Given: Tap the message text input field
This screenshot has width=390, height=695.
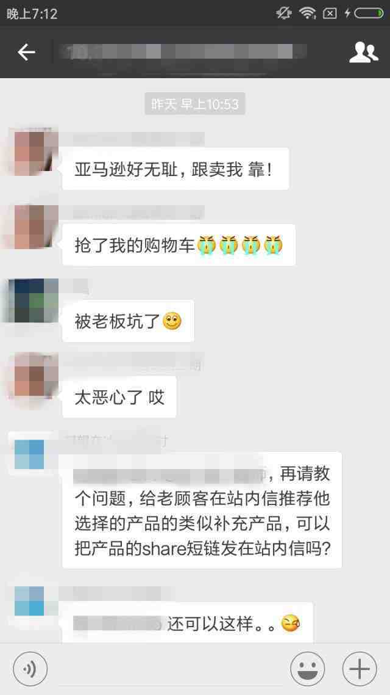Looking at the screenshot, I should (168, 669).
